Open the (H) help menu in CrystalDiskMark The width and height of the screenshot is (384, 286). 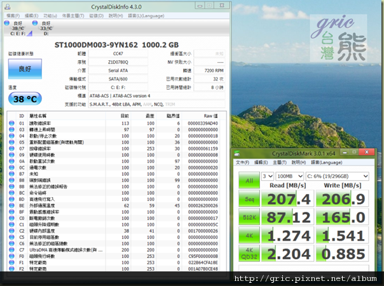(x=299, y=163)
